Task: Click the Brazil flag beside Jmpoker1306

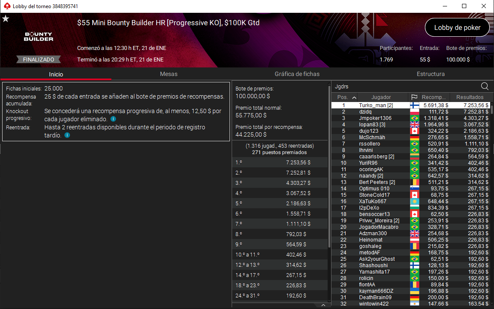Action: (x=414, y=118)
